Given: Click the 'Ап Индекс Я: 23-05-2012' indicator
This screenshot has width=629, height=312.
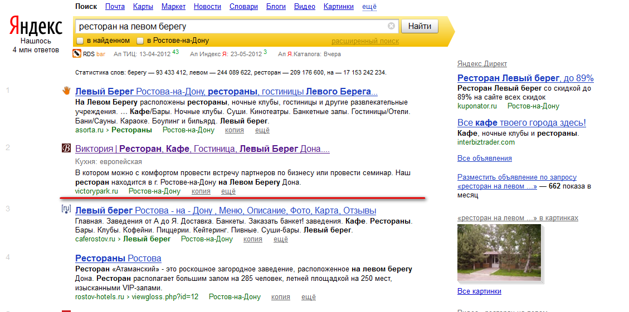Looking at the screenshot, I should tap(228, 54).
